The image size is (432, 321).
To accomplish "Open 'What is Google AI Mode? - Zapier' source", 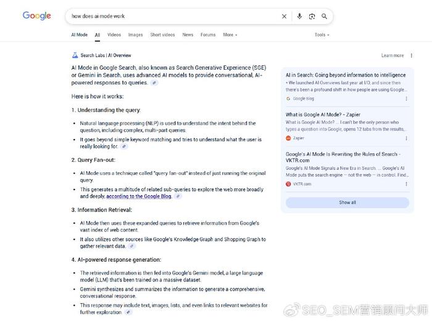I will click(x=323, y=115).
